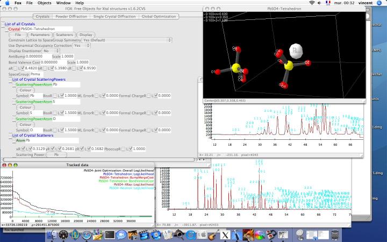Open the Objects menu
Image resolution: width=387 pixels, height=242 pixels.
(x=45, y=3)
